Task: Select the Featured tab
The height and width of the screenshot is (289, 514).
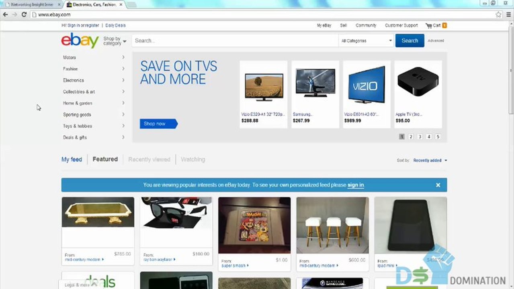Action: (105, 159)
